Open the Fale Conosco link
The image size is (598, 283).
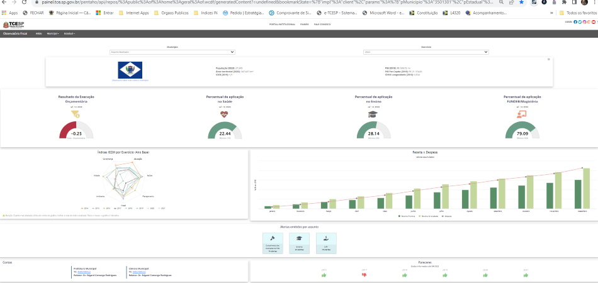321,24
